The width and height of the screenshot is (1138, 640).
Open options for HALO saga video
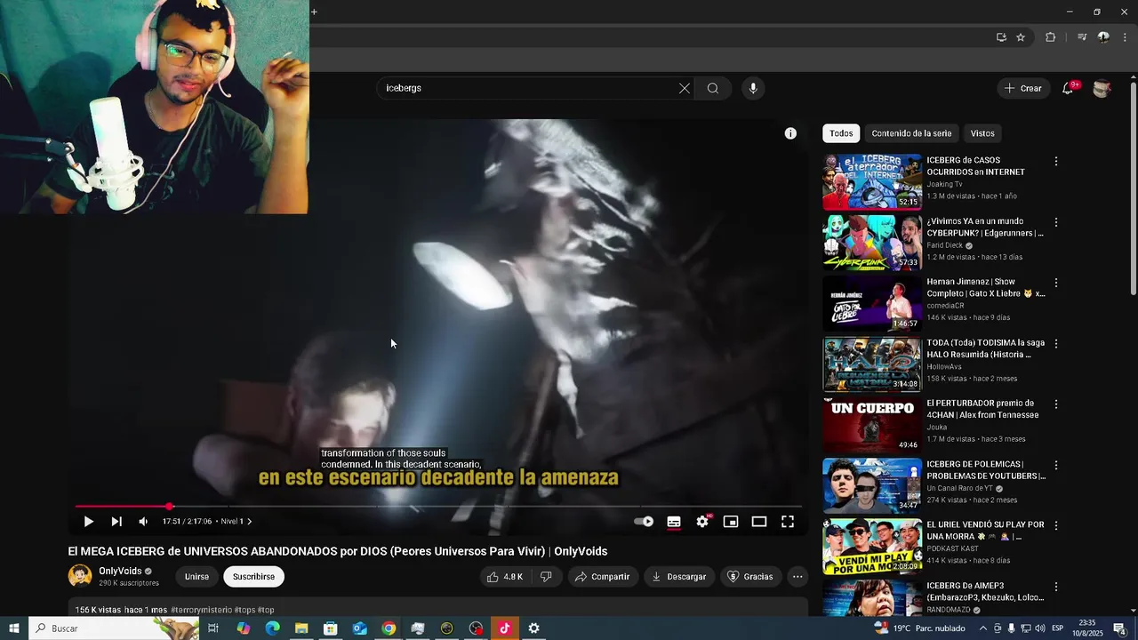[1056, 344]
